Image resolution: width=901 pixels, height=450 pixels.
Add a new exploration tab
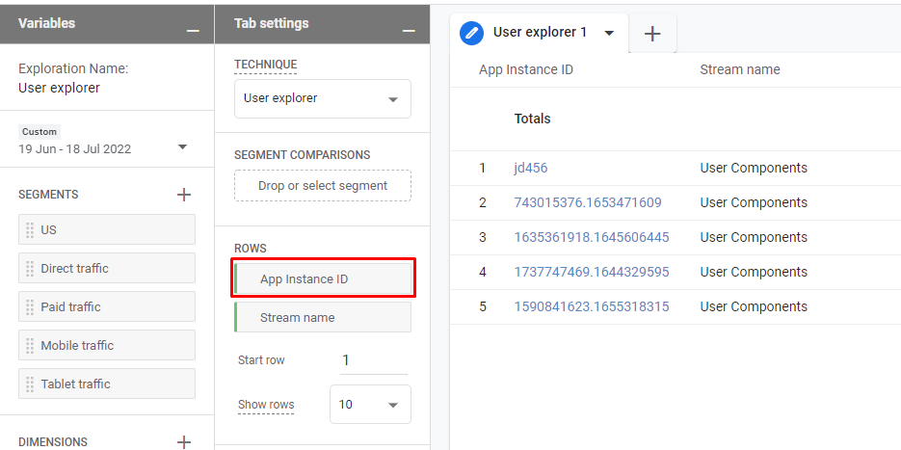[652, 34]
